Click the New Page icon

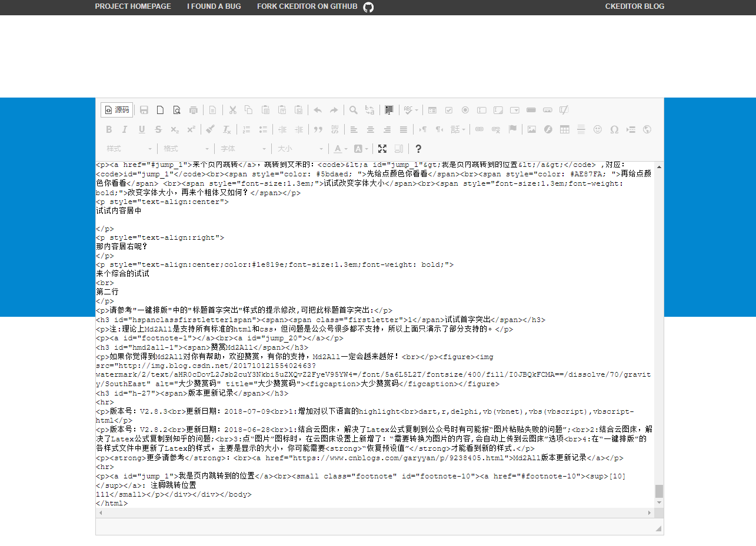click(x=160, y=110)
